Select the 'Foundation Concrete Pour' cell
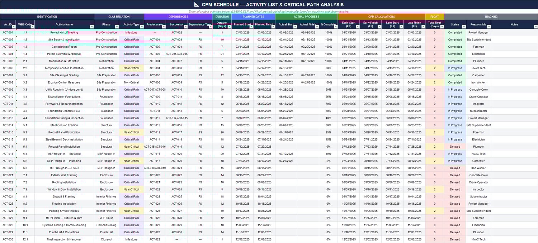Viewport: 538px width, 243px height. (64, 111)
